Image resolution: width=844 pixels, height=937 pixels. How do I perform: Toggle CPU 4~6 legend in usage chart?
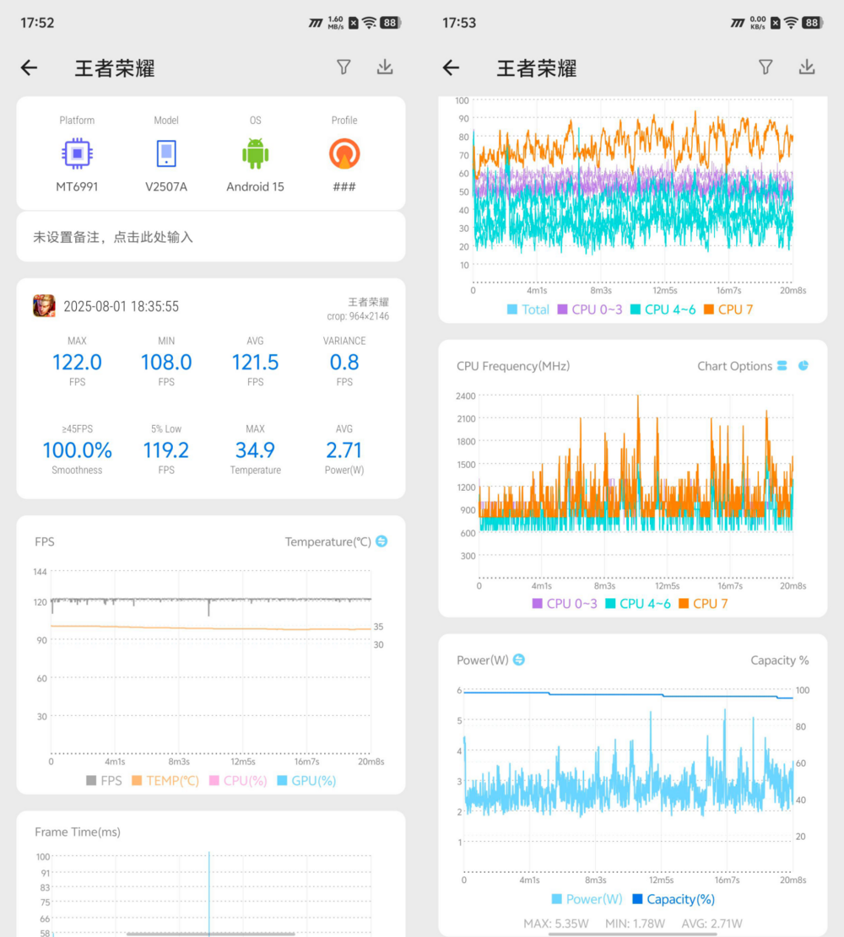point(663,310)
